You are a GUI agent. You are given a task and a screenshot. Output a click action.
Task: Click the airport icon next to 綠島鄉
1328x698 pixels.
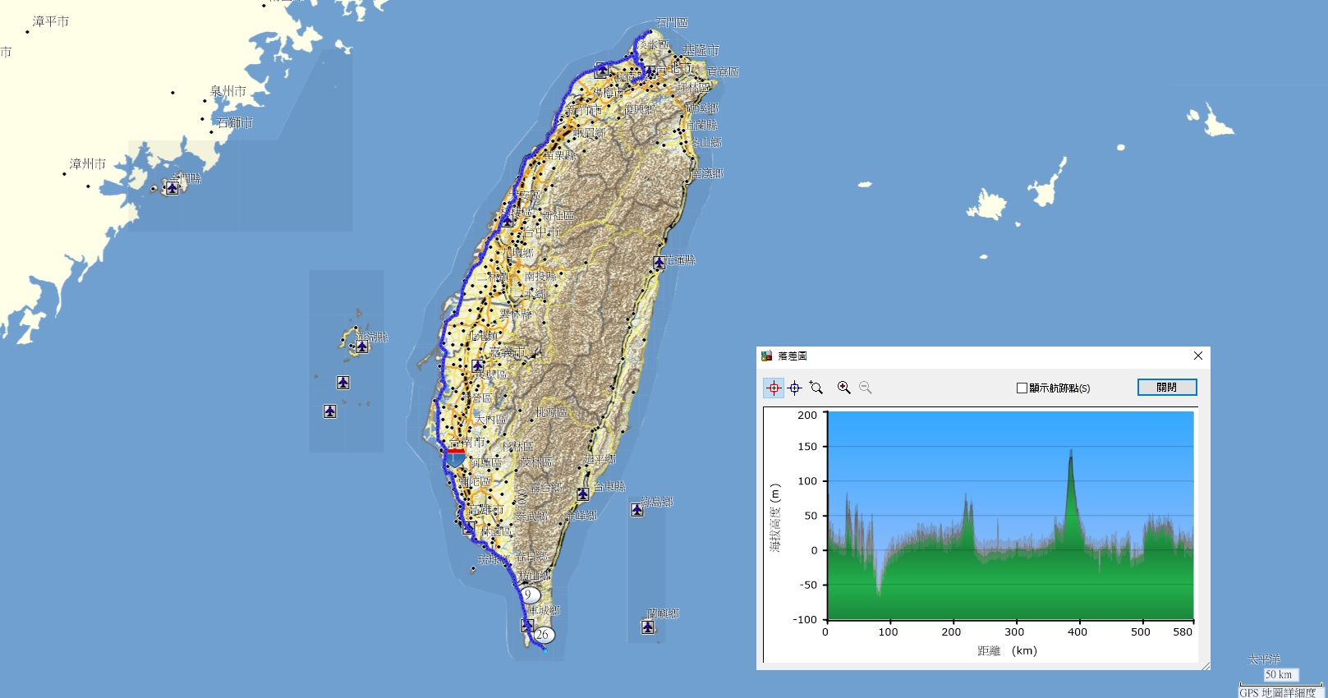(x=637, y=510)
